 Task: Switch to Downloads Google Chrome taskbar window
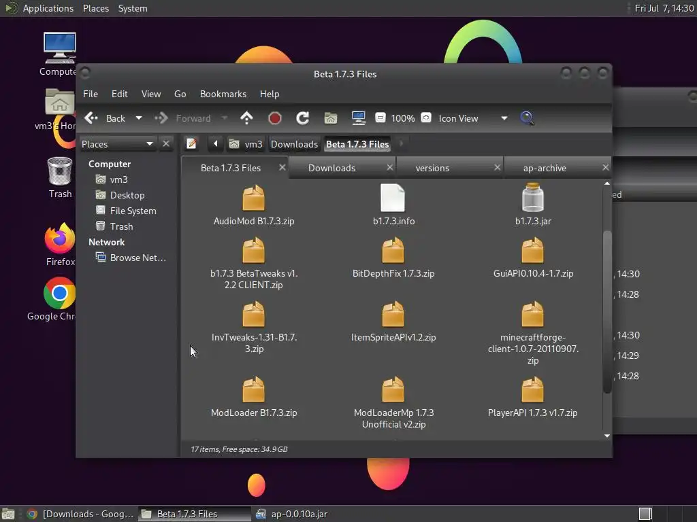[80, 514]
